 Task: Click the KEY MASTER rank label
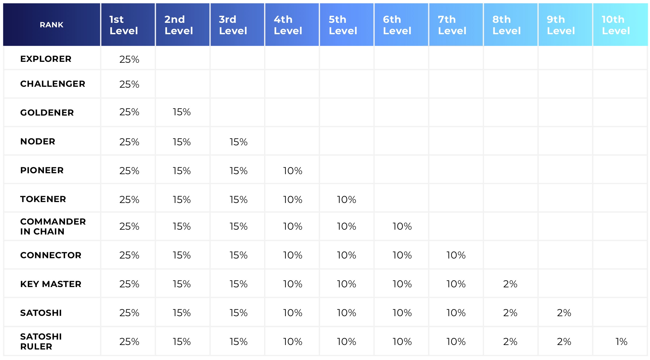pyautogui.click(x=51, y=284)
